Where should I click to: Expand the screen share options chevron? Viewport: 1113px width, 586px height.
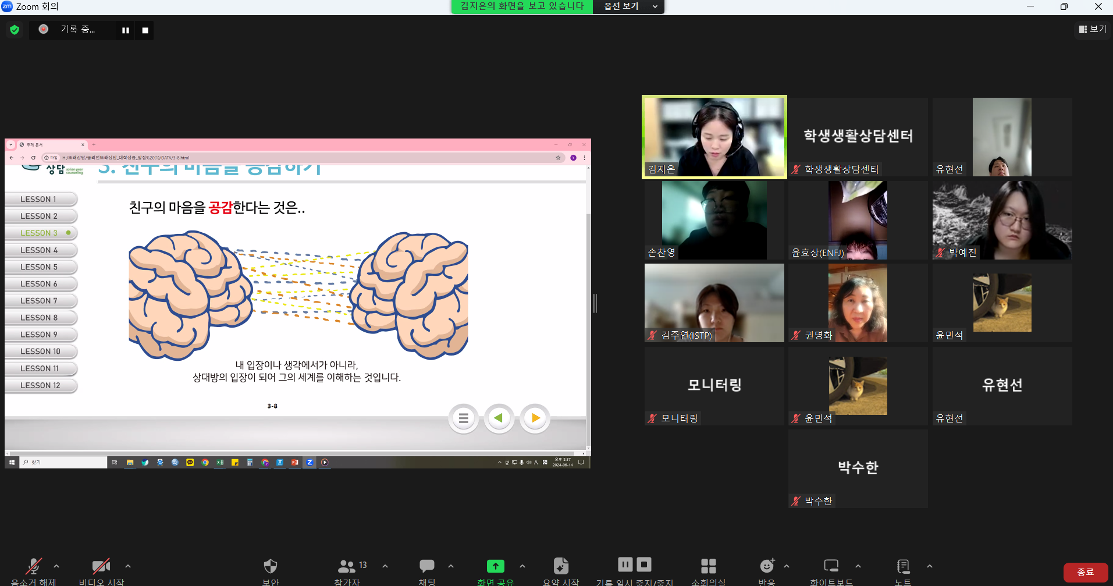pyautogui.click(x=522, y=566)
